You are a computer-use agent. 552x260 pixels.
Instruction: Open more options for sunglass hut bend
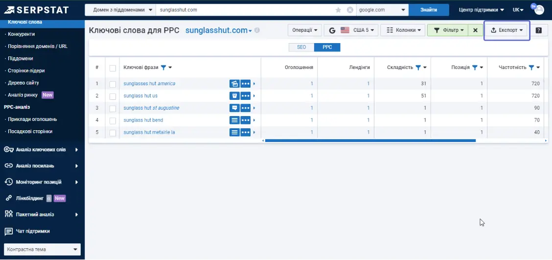245,120
